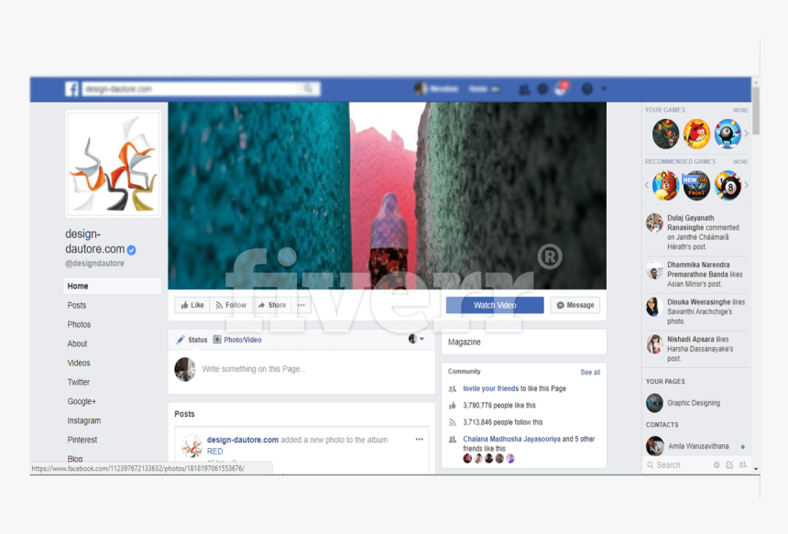788x534 pixels.
Task: Select the Photo/Video tab in composer
Action: pyautogui.click(x=237, y=340)
